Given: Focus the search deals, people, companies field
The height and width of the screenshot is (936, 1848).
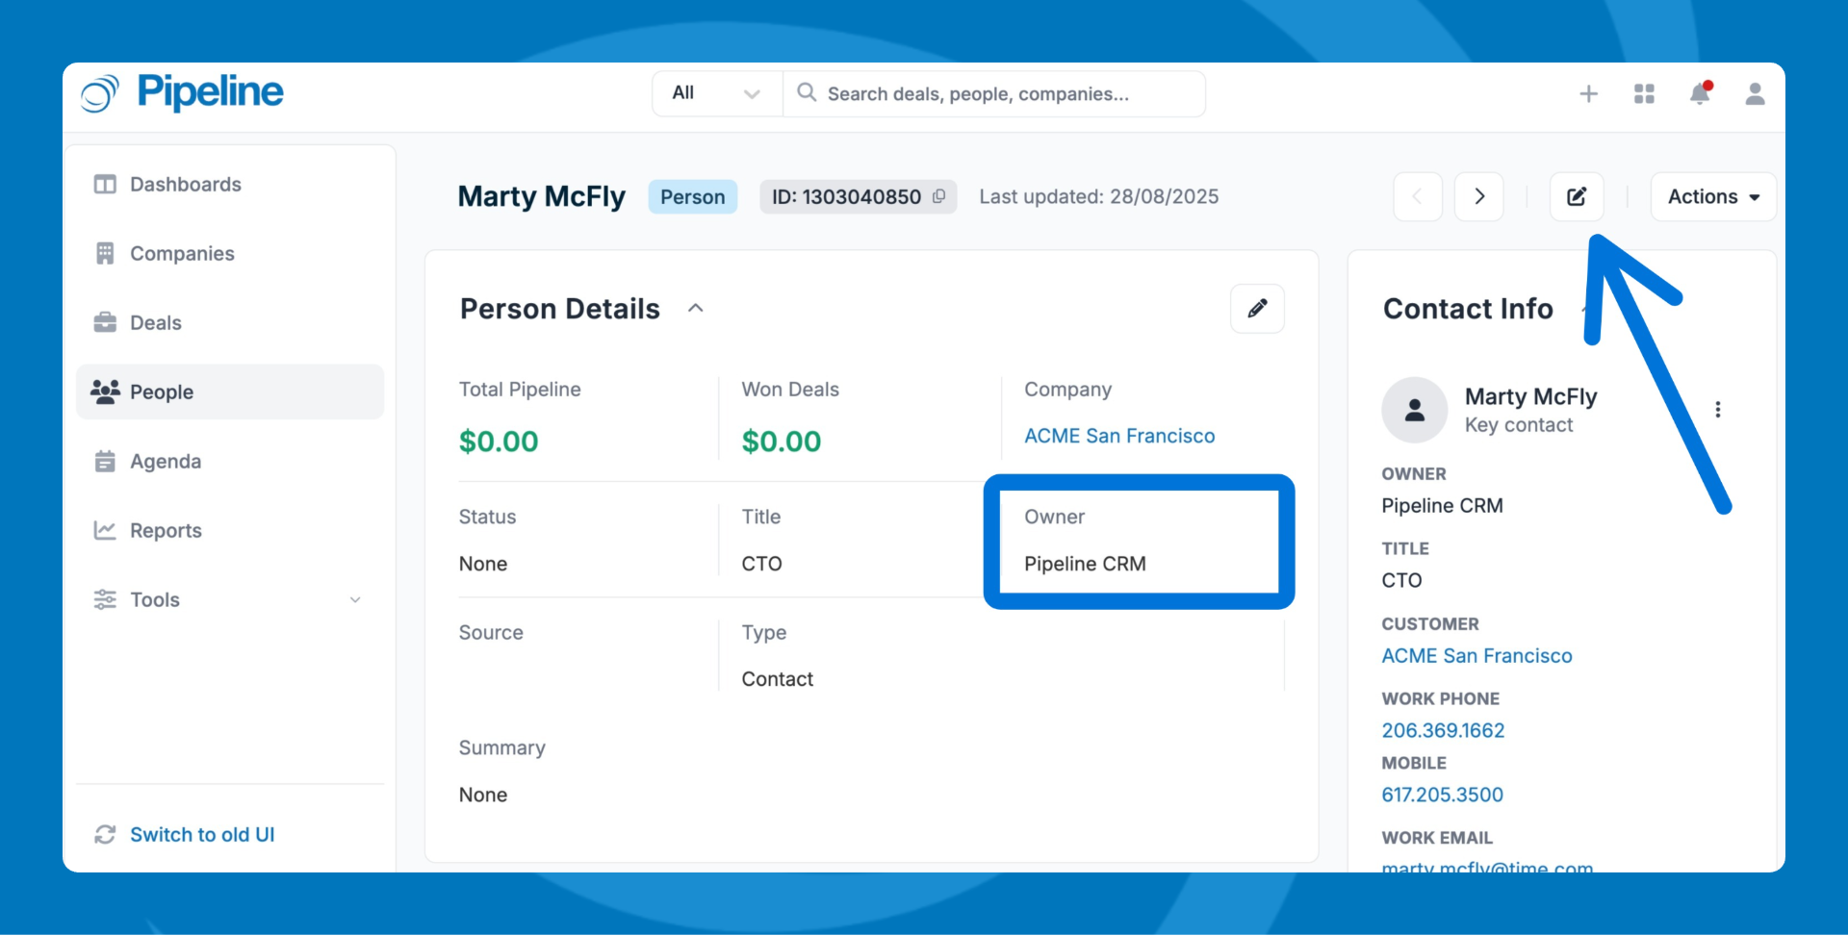Looking at the screenshot, I should 994,93.
